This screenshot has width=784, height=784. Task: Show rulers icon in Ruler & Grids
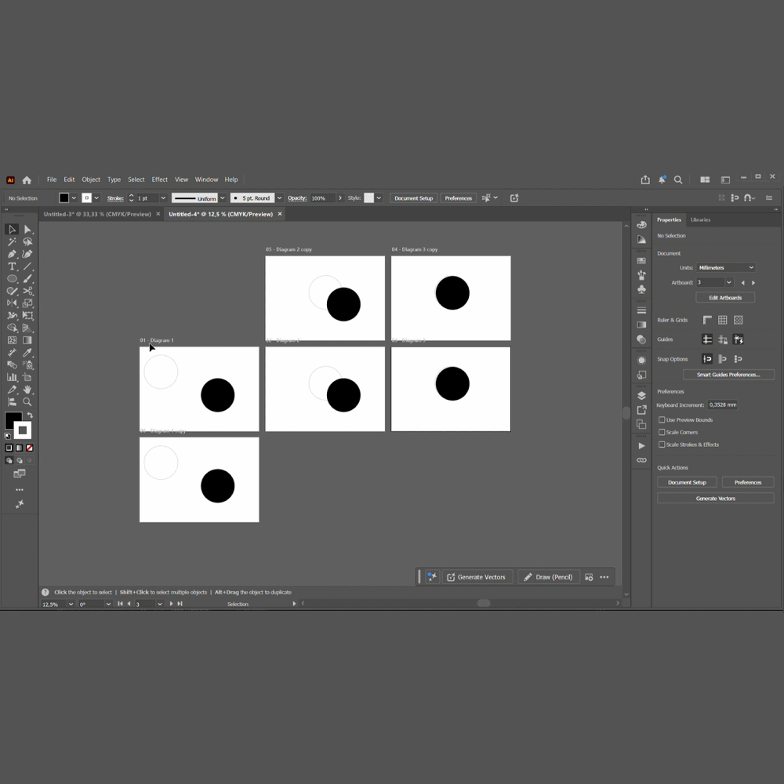point(707,320)
